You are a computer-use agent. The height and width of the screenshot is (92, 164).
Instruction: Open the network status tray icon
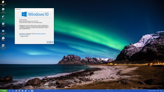click(x=150, y=91)
